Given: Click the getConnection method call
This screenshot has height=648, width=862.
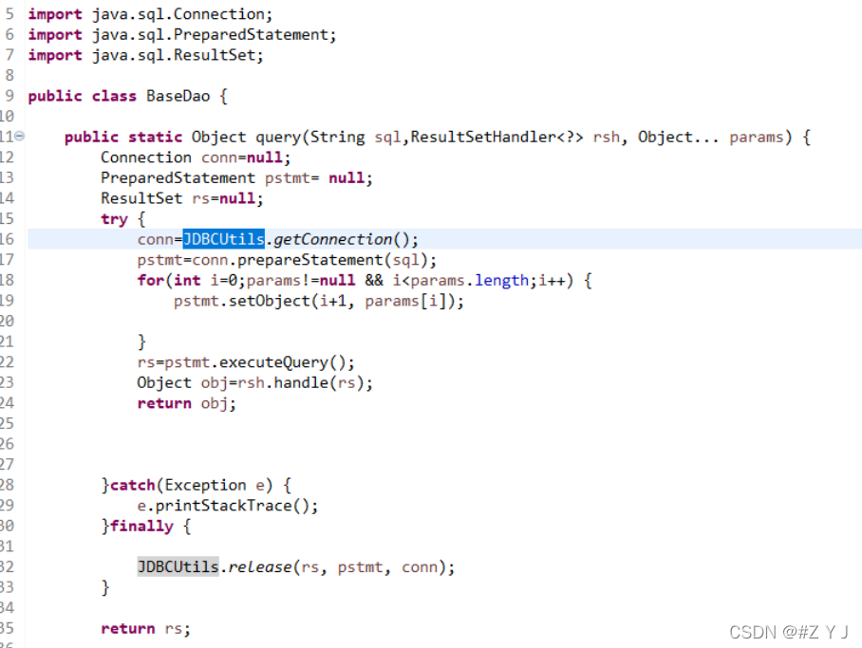Looking at the screenshot, I should click(332, 239).
